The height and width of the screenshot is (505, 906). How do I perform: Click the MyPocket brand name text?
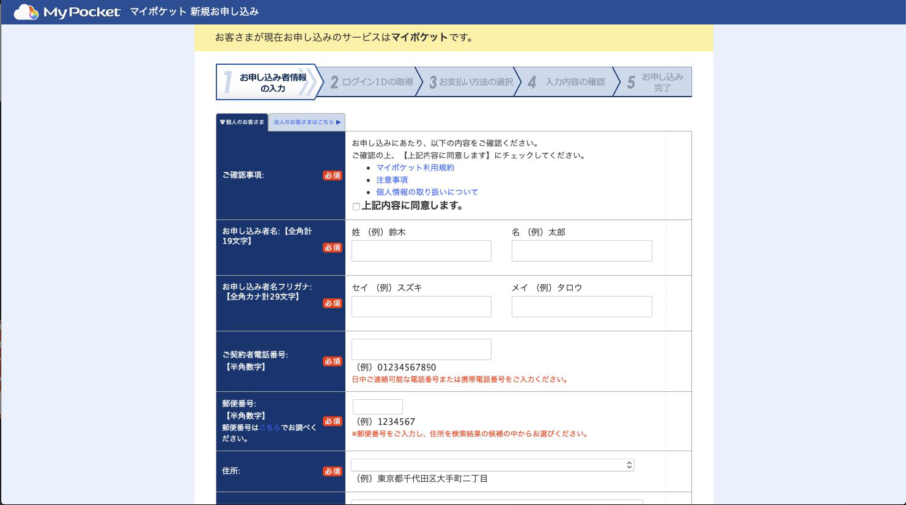pos(82,12)
